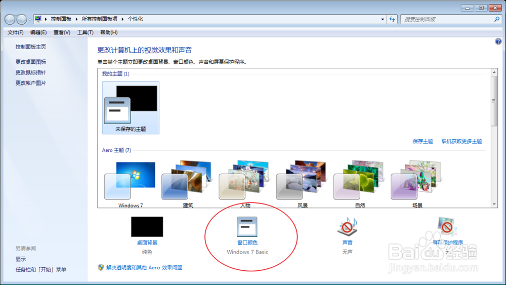Click the Forward navigation arrow button
Screen dimensions: 506x285
click(22, 20)
